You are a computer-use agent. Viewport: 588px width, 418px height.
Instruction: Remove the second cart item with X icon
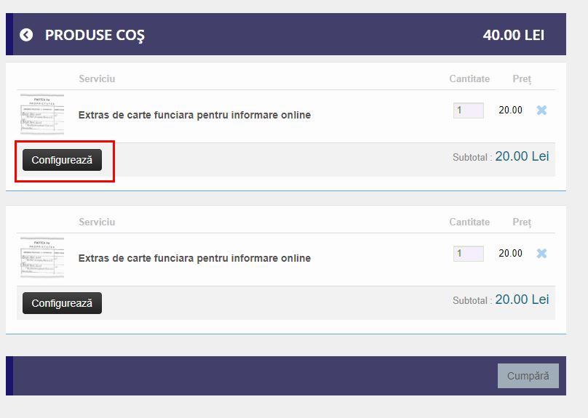(x=541, y=254)
